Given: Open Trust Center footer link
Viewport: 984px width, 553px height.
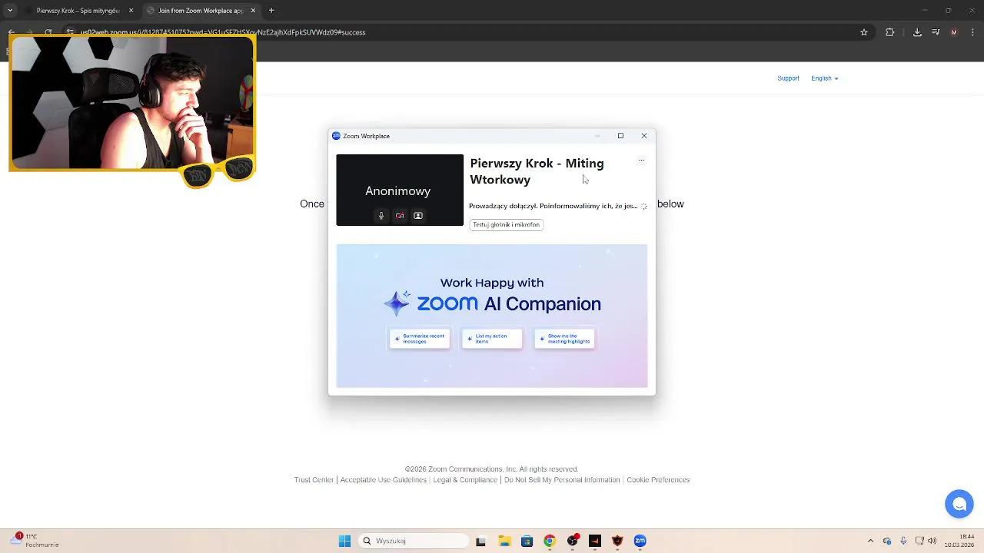Looking at the screenshot, I should pyautogui.click(x=314, y=480).
